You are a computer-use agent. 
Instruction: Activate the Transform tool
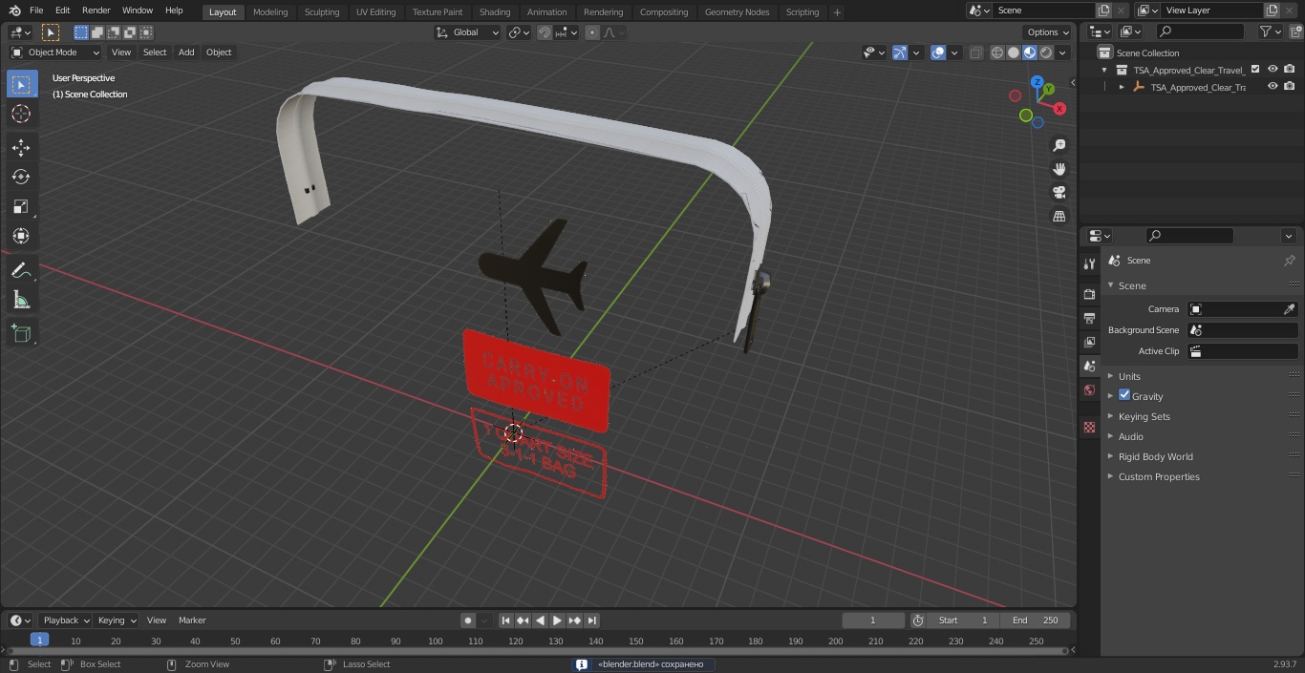tap(21, 236)
